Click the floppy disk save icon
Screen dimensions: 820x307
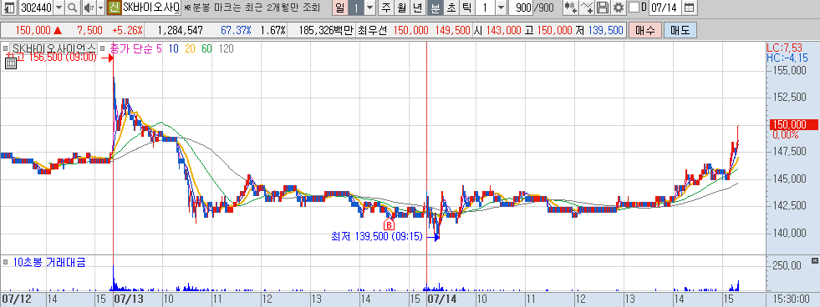pyautogui.click(x=603, y=8)
